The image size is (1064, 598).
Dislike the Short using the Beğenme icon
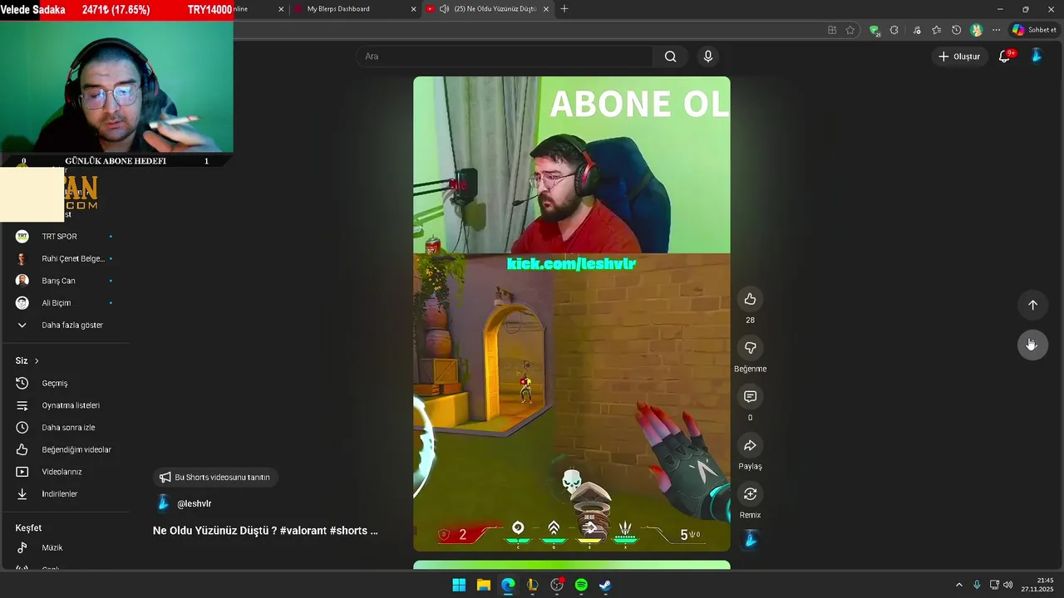pos(750,348)
